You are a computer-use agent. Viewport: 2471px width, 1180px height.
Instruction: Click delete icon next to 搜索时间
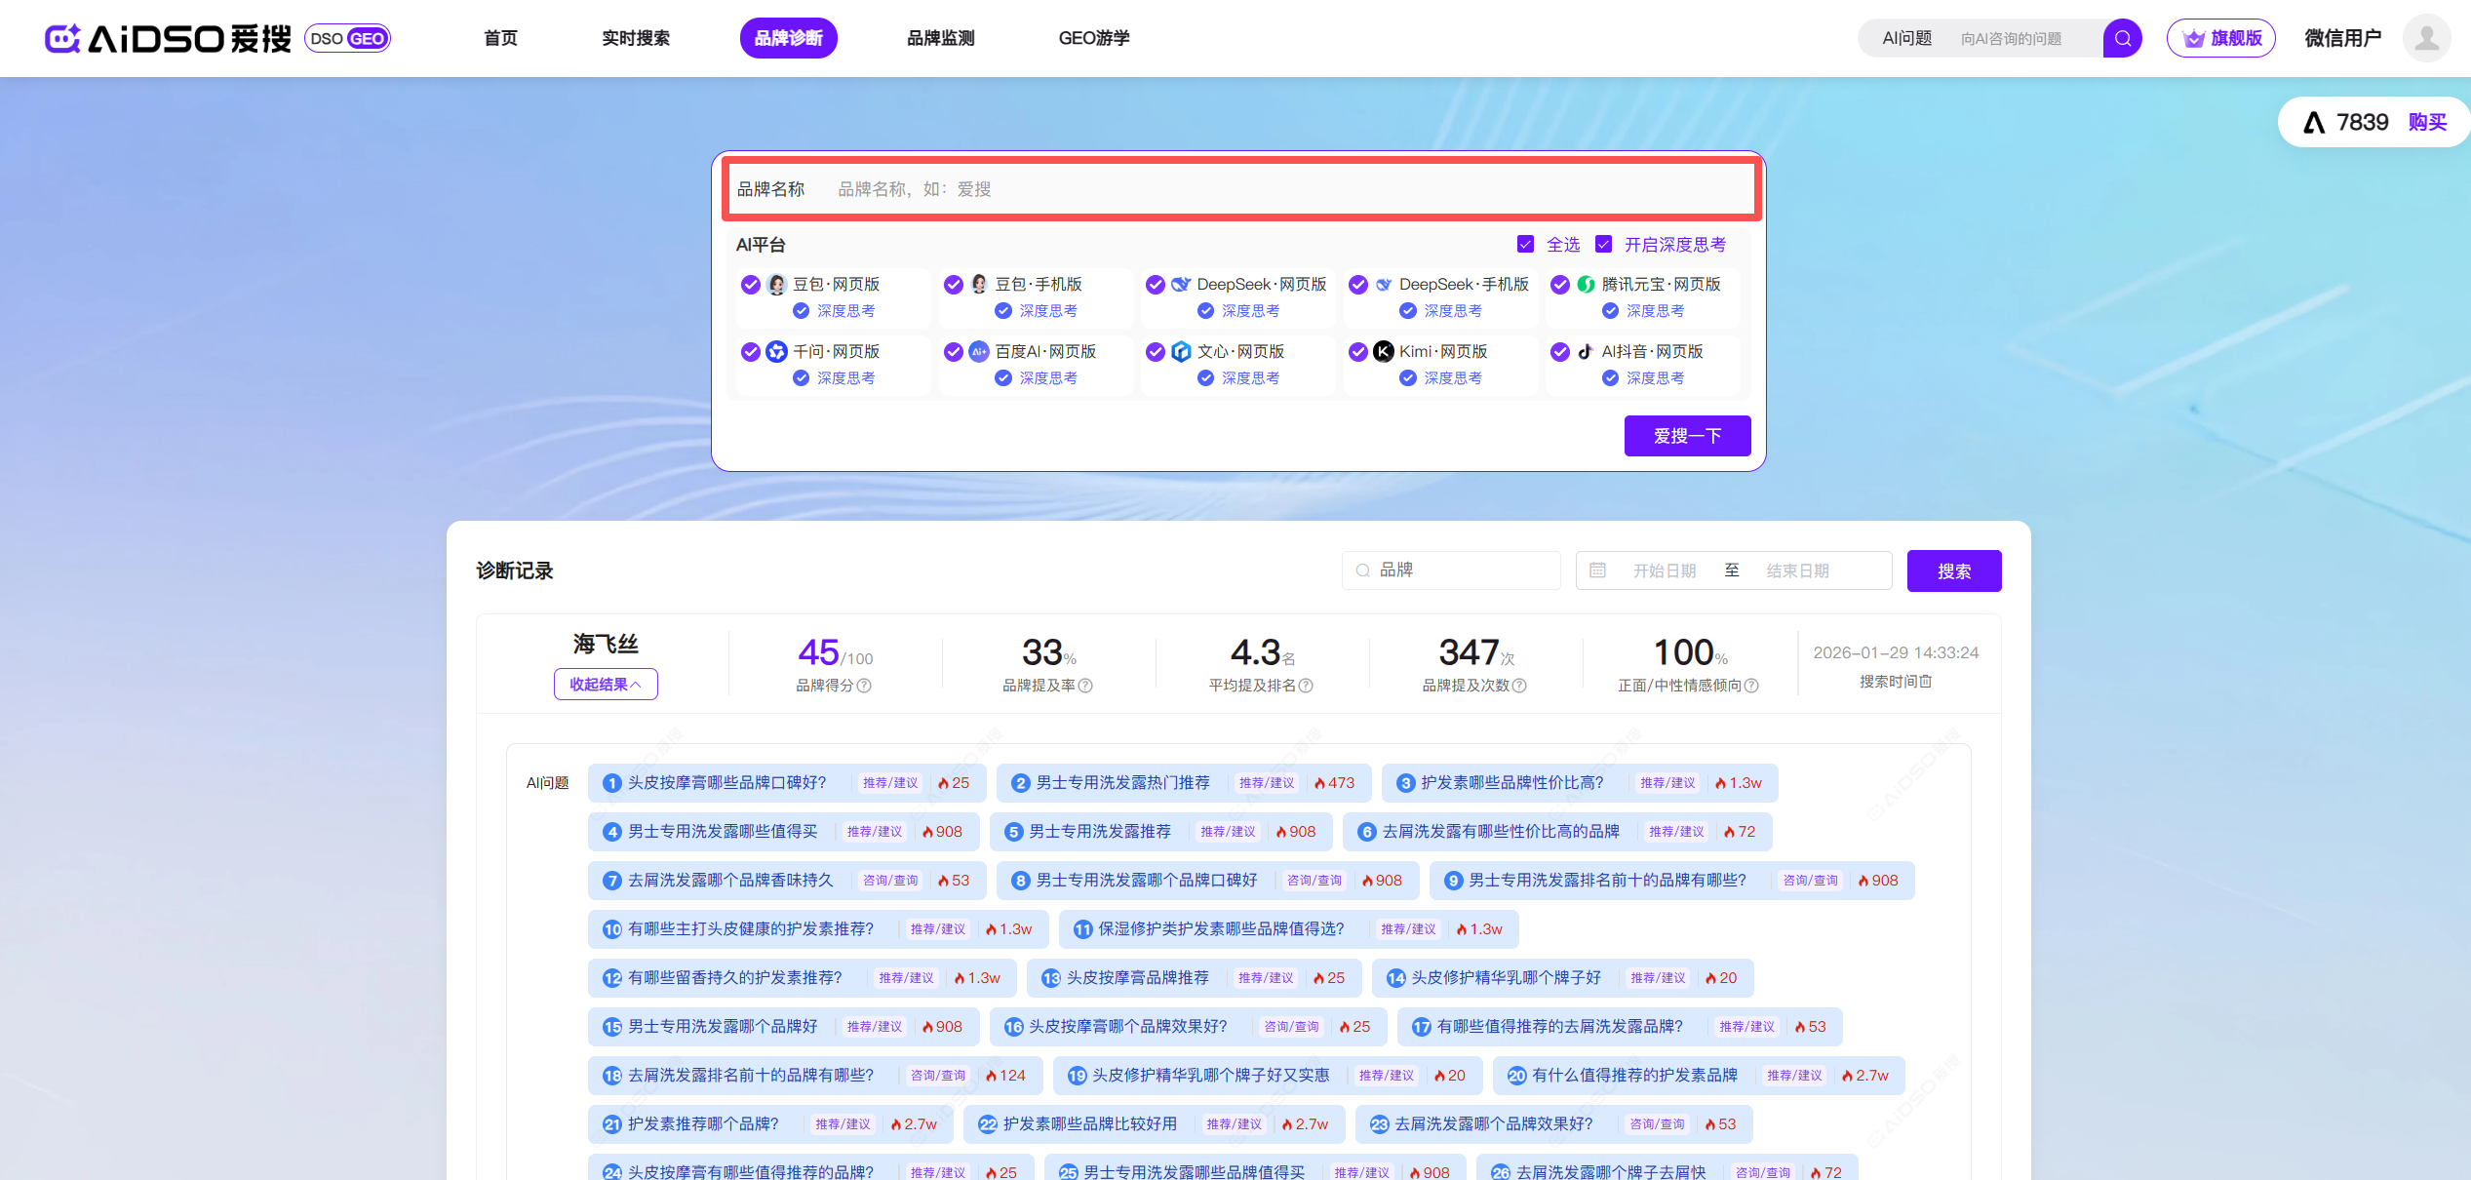coord(1925,682)
